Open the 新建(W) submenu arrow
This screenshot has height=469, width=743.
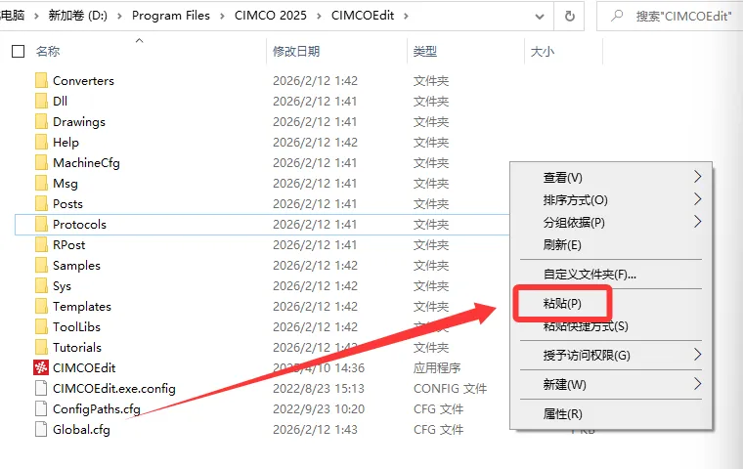tap(697, 384)
